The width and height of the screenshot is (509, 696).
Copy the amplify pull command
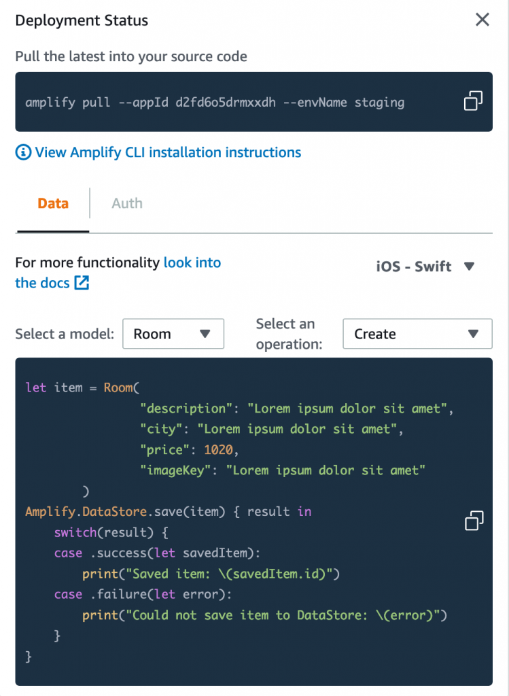pos(473,101)
